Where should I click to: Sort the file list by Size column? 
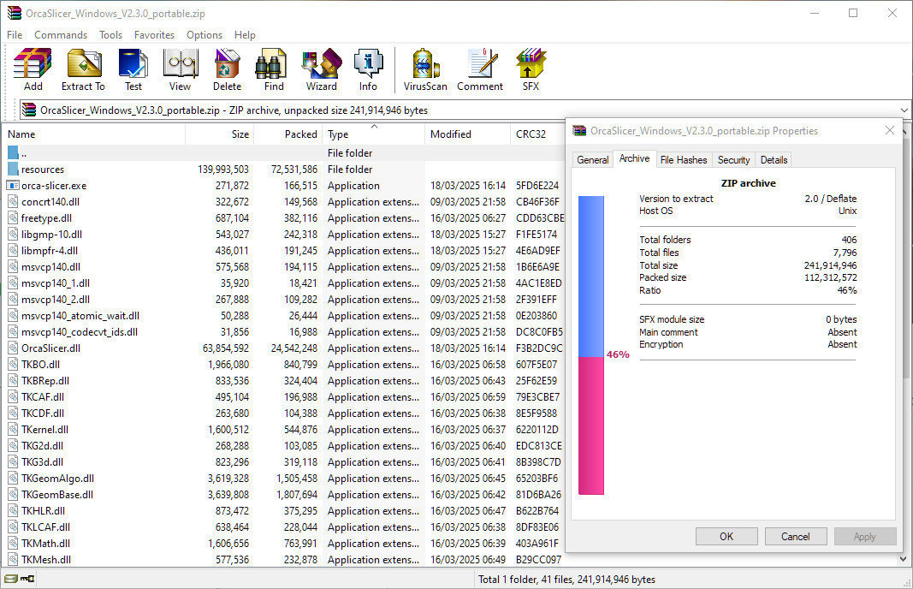tap(219, 134)
